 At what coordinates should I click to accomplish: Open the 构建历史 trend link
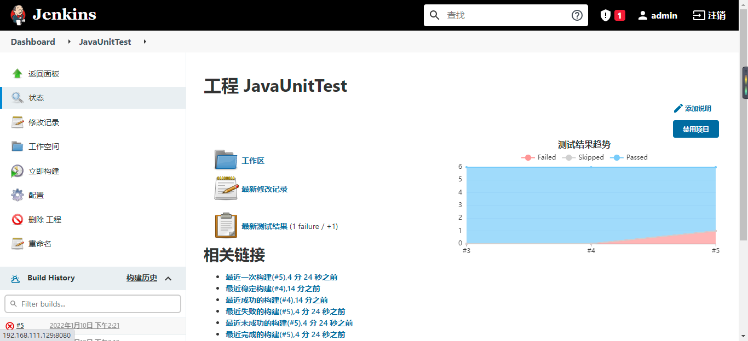[x=142, y=278]
